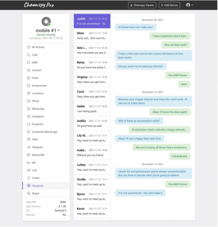The image size is (218, 227).
Task: Go to the Screenshots section
Action: coord(46,85)
